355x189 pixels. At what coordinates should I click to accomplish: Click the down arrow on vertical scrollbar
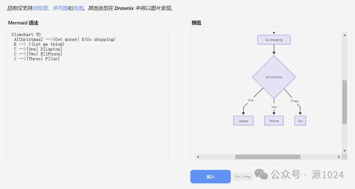coord(344,150)
